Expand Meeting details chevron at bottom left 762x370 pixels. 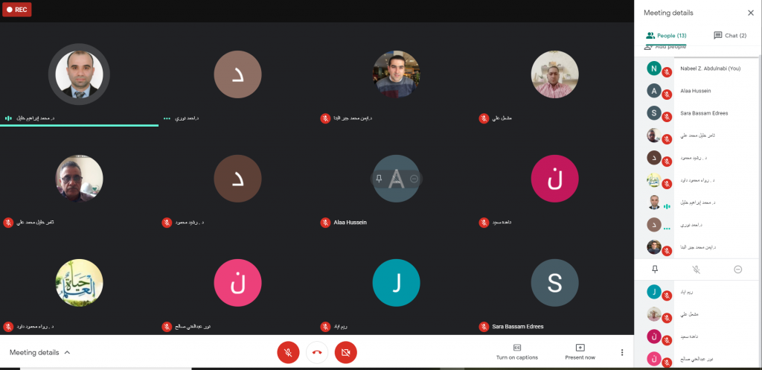[68, 352]
